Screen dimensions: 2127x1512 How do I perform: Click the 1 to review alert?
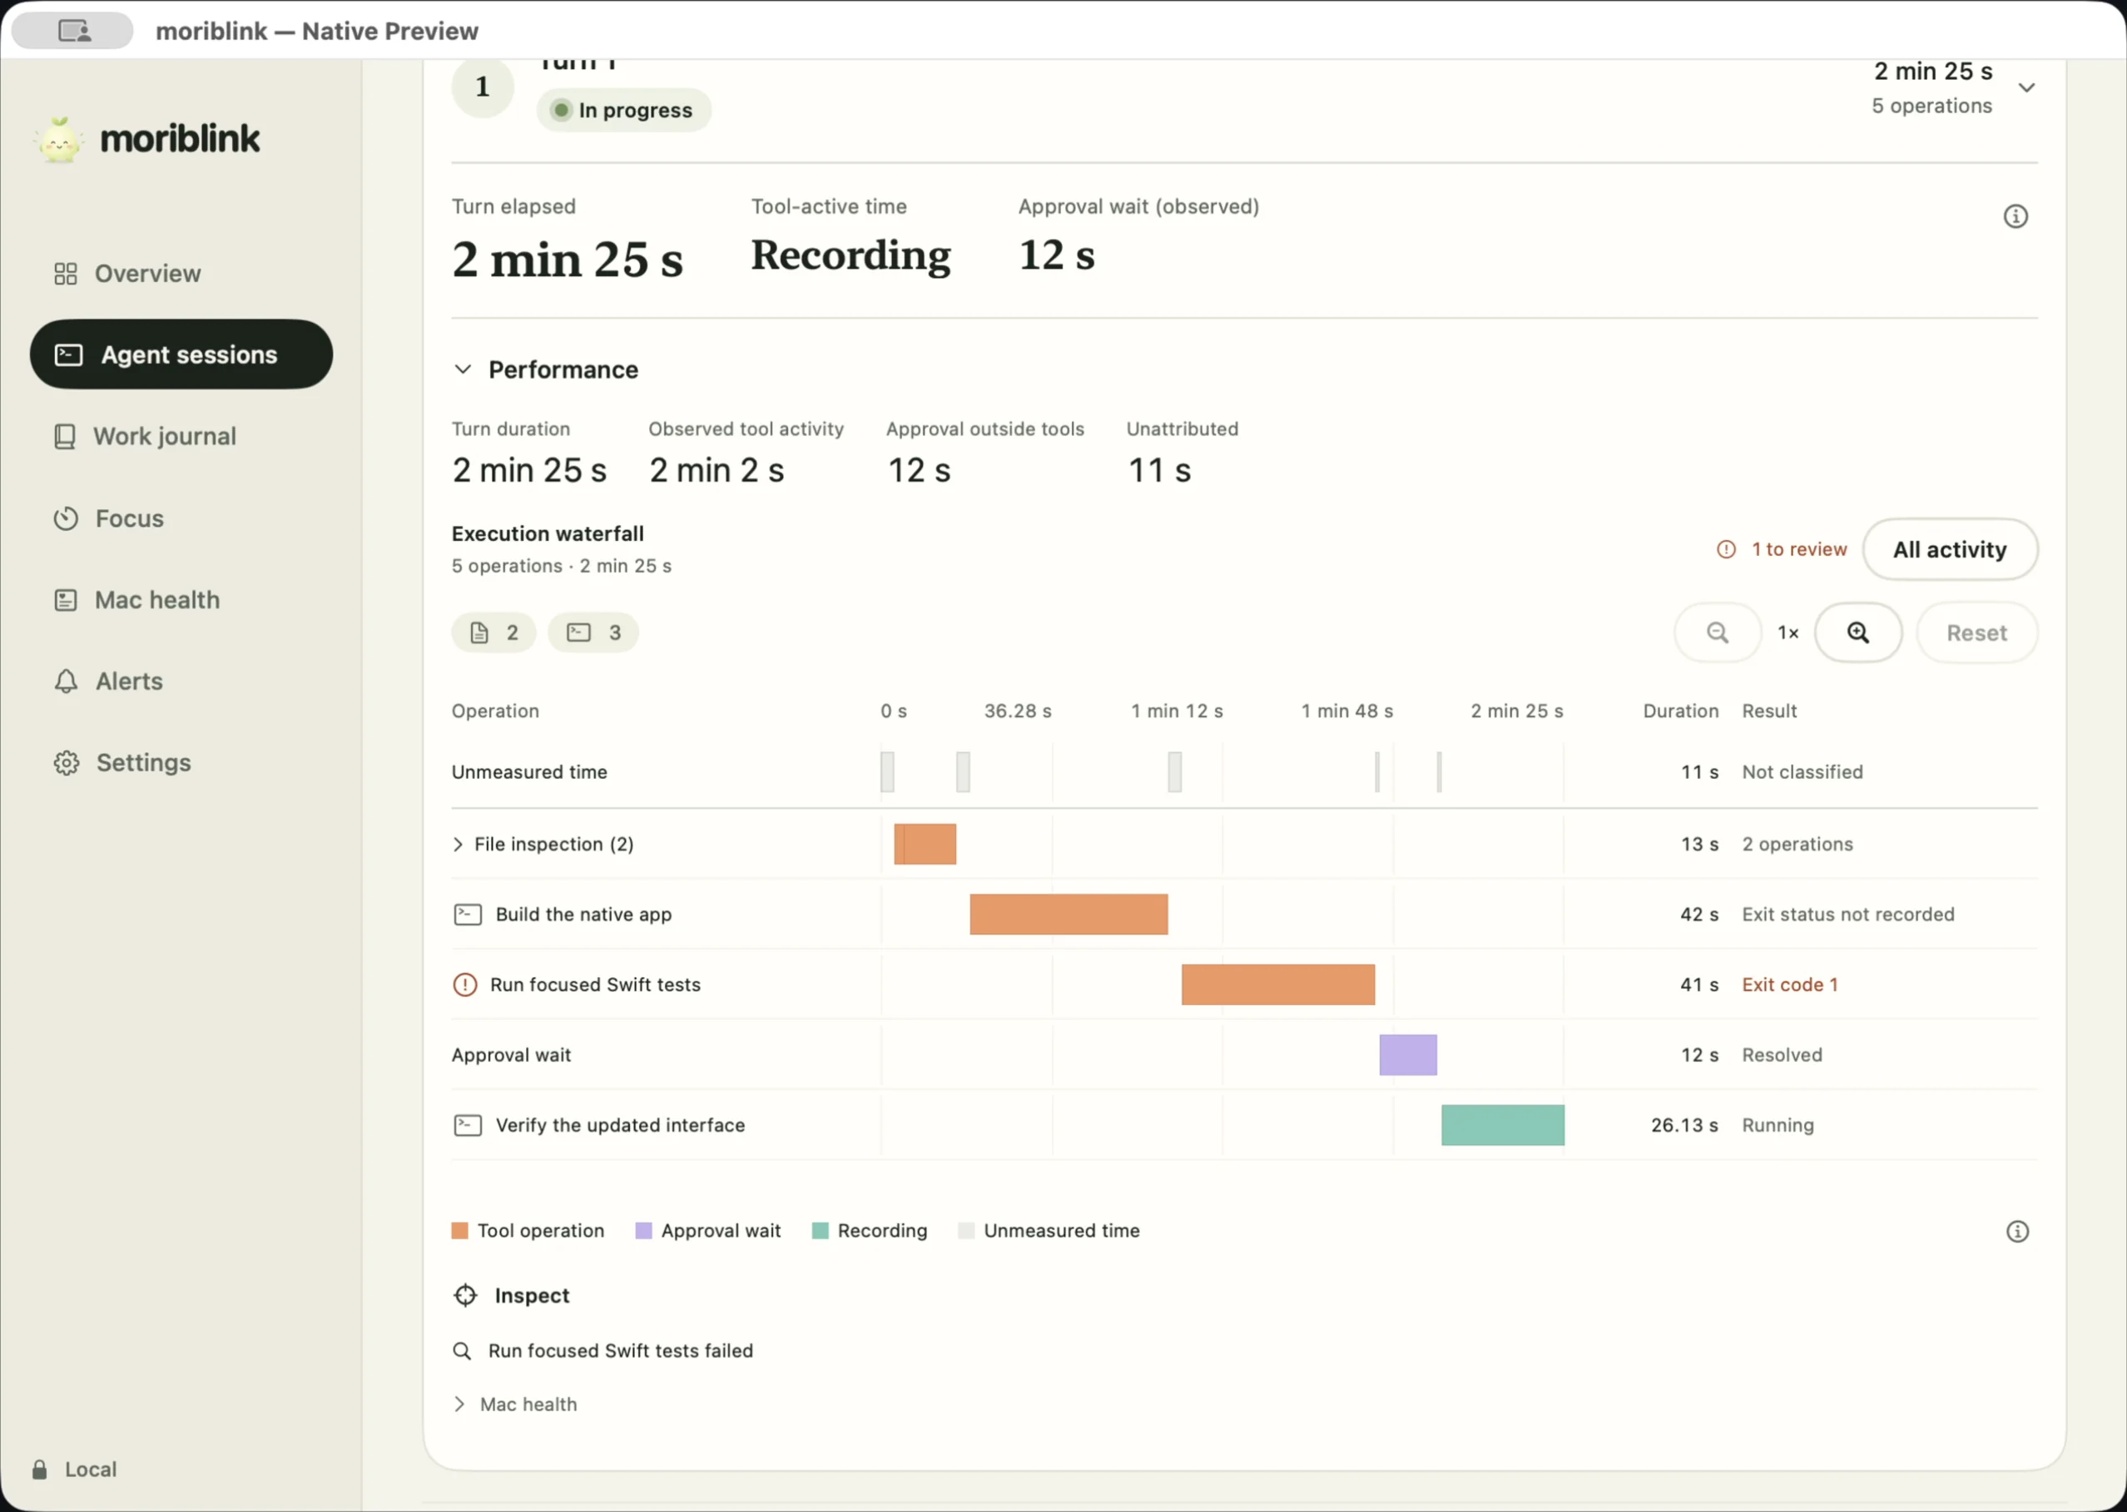pyautogui.click(x=1782, y=549)
